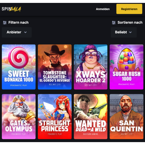Launch Wanted Dead or a Wild
Image resolution: width=145 pixels, height=145 pixels.
click(x=90, y=117)
